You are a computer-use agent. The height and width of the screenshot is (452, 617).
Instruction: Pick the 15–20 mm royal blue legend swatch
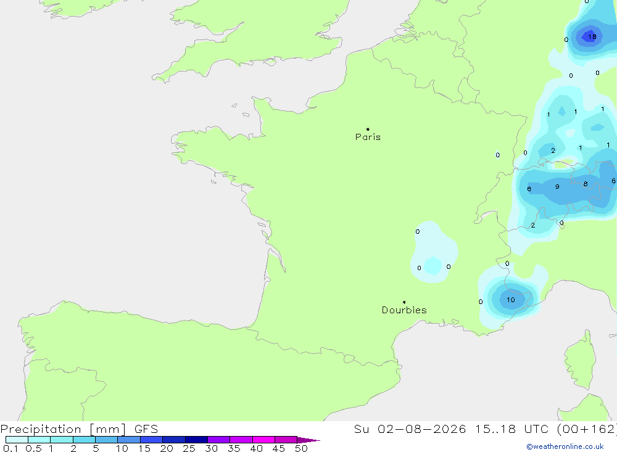click(x=152, y=440)
